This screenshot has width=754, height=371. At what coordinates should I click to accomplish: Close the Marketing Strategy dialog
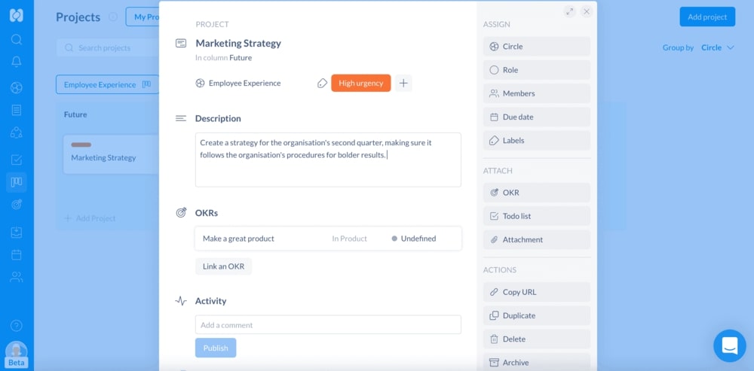click(586, 11)
